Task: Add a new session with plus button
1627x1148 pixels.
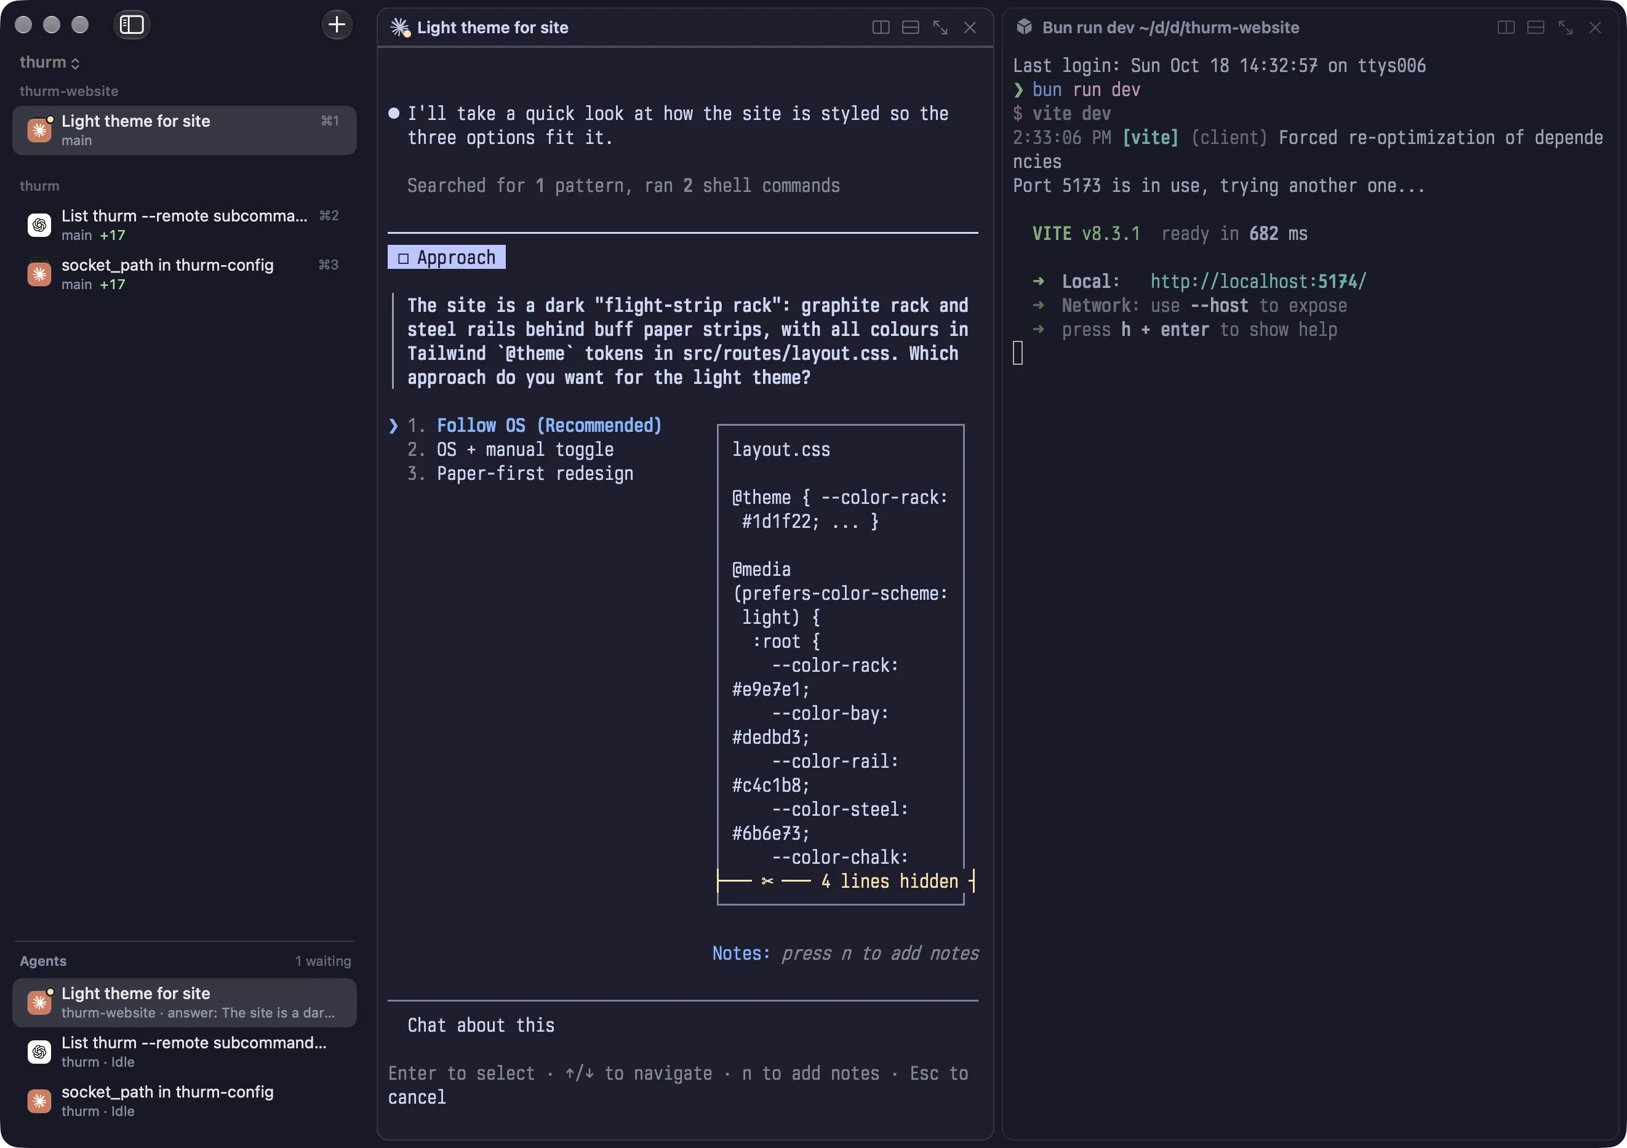Action: point(337,25)
